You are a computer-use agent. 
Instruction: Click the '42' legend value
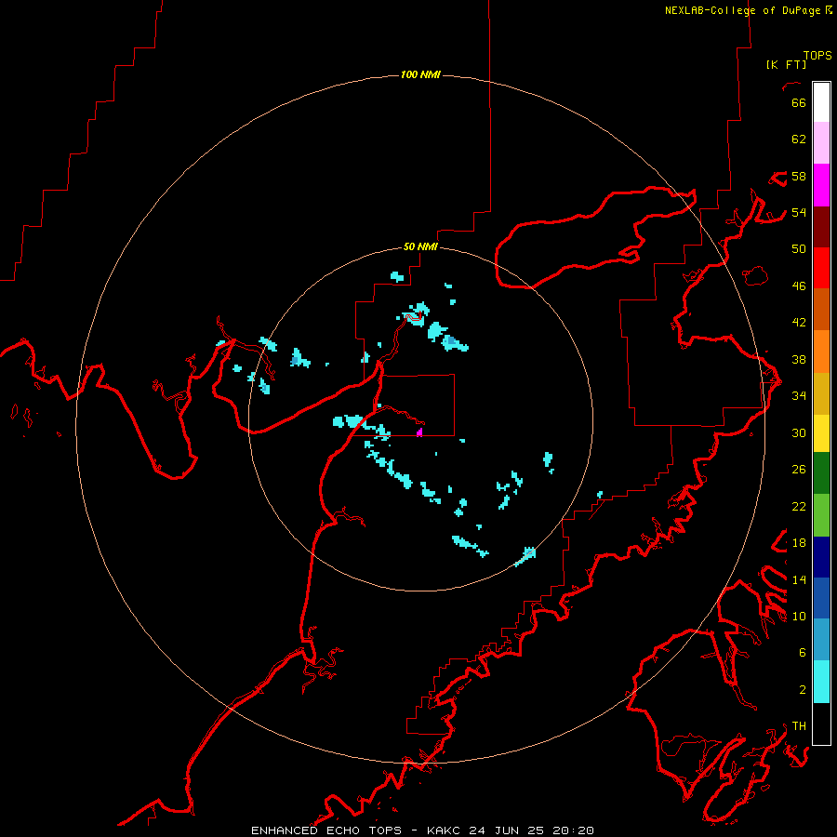pos(799,323)
